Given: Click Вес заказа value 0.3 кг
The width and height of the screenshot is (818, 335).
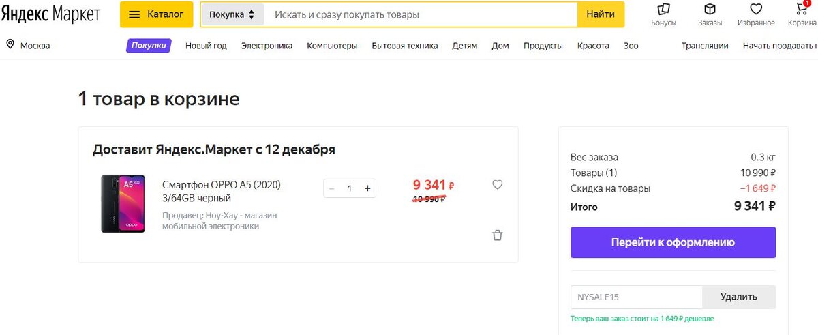Looking at the screenshot, I should tap(763, 156).
